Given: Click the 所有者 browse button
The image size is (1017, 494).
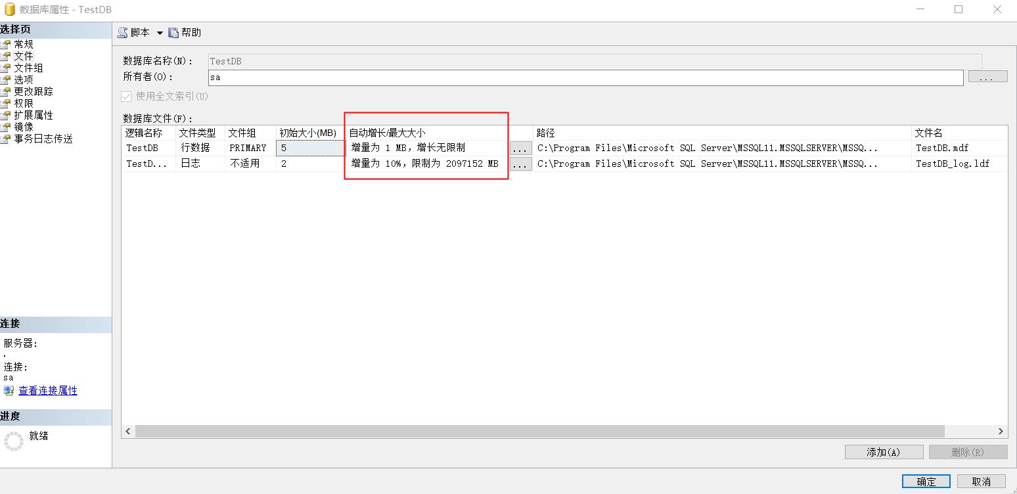Looking at the screenshot, I should [987, 76].
